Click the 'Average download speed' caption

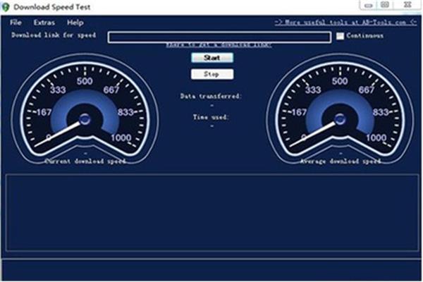click(341, 161)
